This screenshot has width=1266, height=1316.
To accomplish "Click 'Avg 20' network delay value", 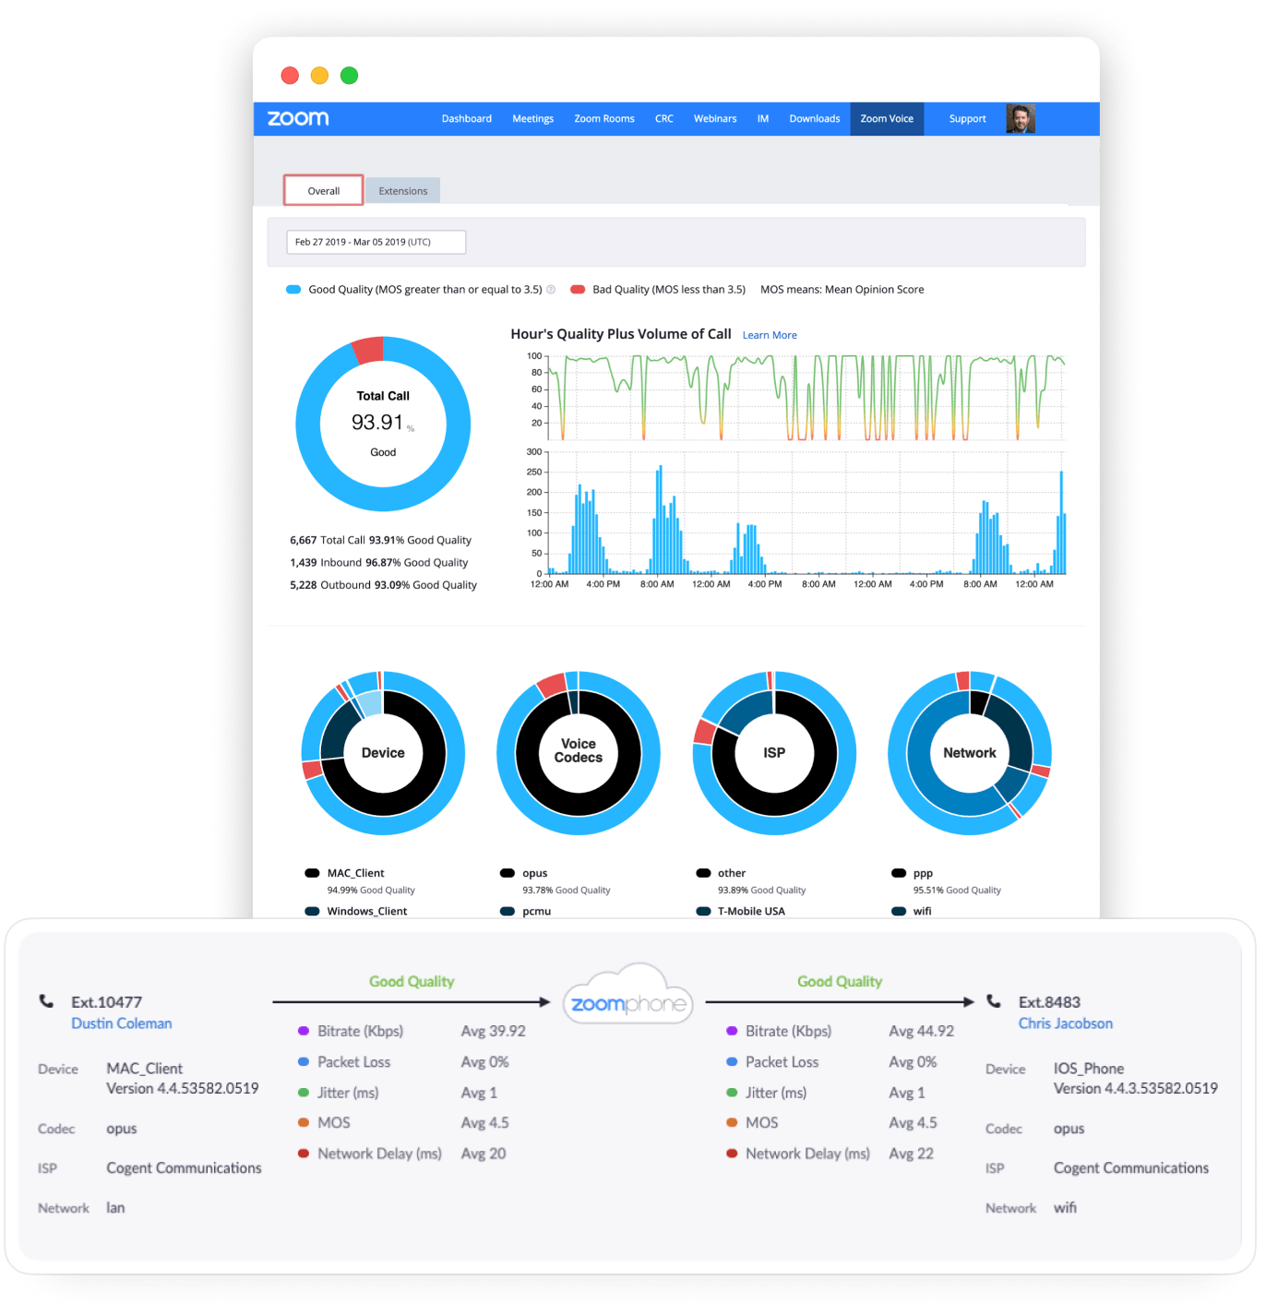I will (484, 1154).
